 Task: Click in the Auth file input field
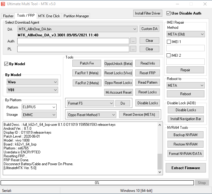(x=73, y=41)
